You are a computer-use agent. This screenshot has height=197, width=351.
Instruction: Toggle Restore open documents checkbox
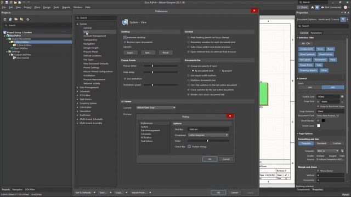click(x=125, y=42)
